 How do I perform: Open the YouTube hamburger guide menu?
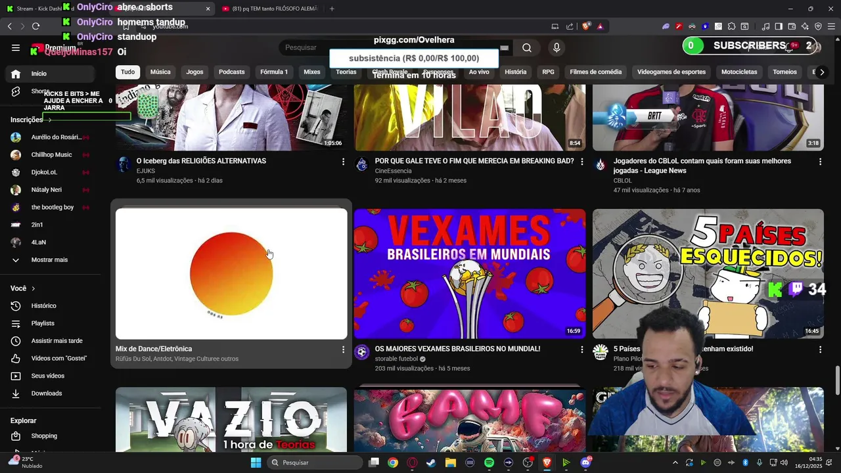pos(16,47)
